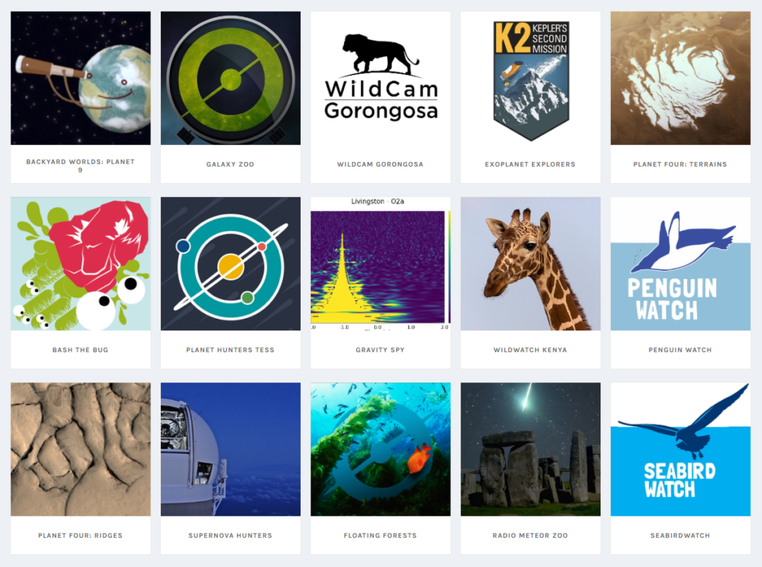Click the Seabird Watch bird logo
Viewport: 762px width, 567px height.
(x=680, y=449)
